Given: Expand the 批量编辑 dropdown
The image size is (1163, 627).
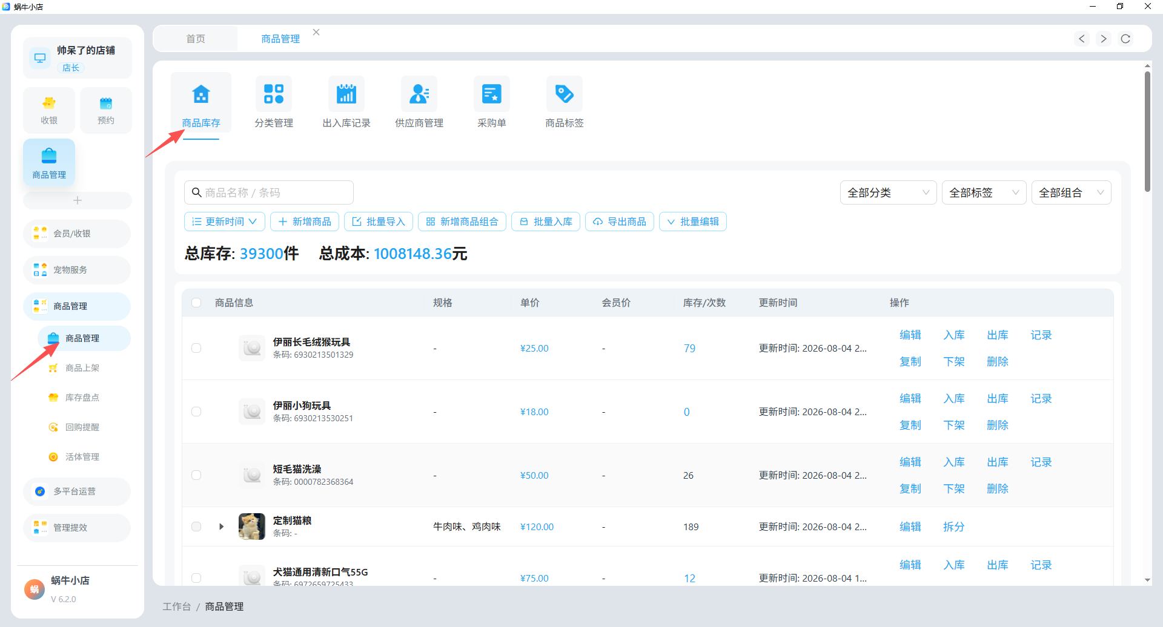Looking at the screenshot, I should coord(692,222).
